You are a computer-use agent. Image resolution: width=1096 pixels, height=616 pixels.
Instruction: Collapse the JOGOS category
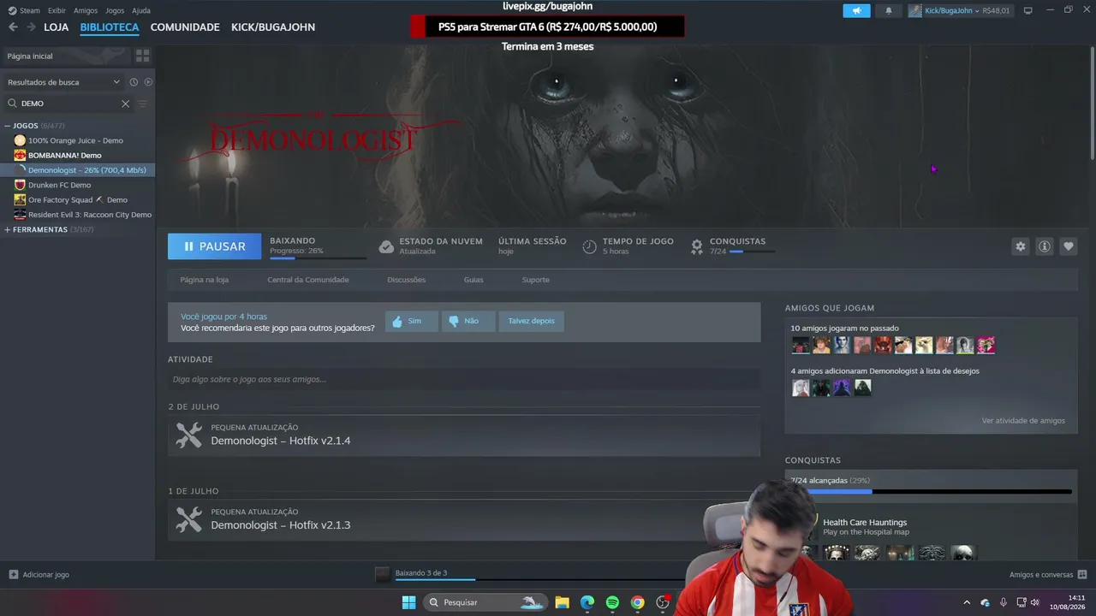8,126
